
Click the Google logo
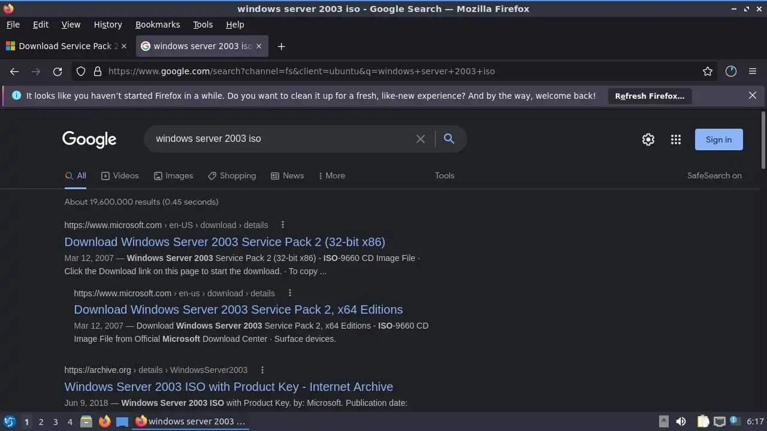[89, 139]
